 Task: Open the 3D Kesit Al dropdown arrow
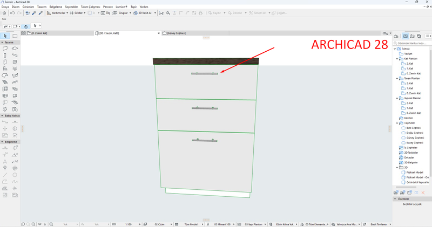tap(155, 13)
